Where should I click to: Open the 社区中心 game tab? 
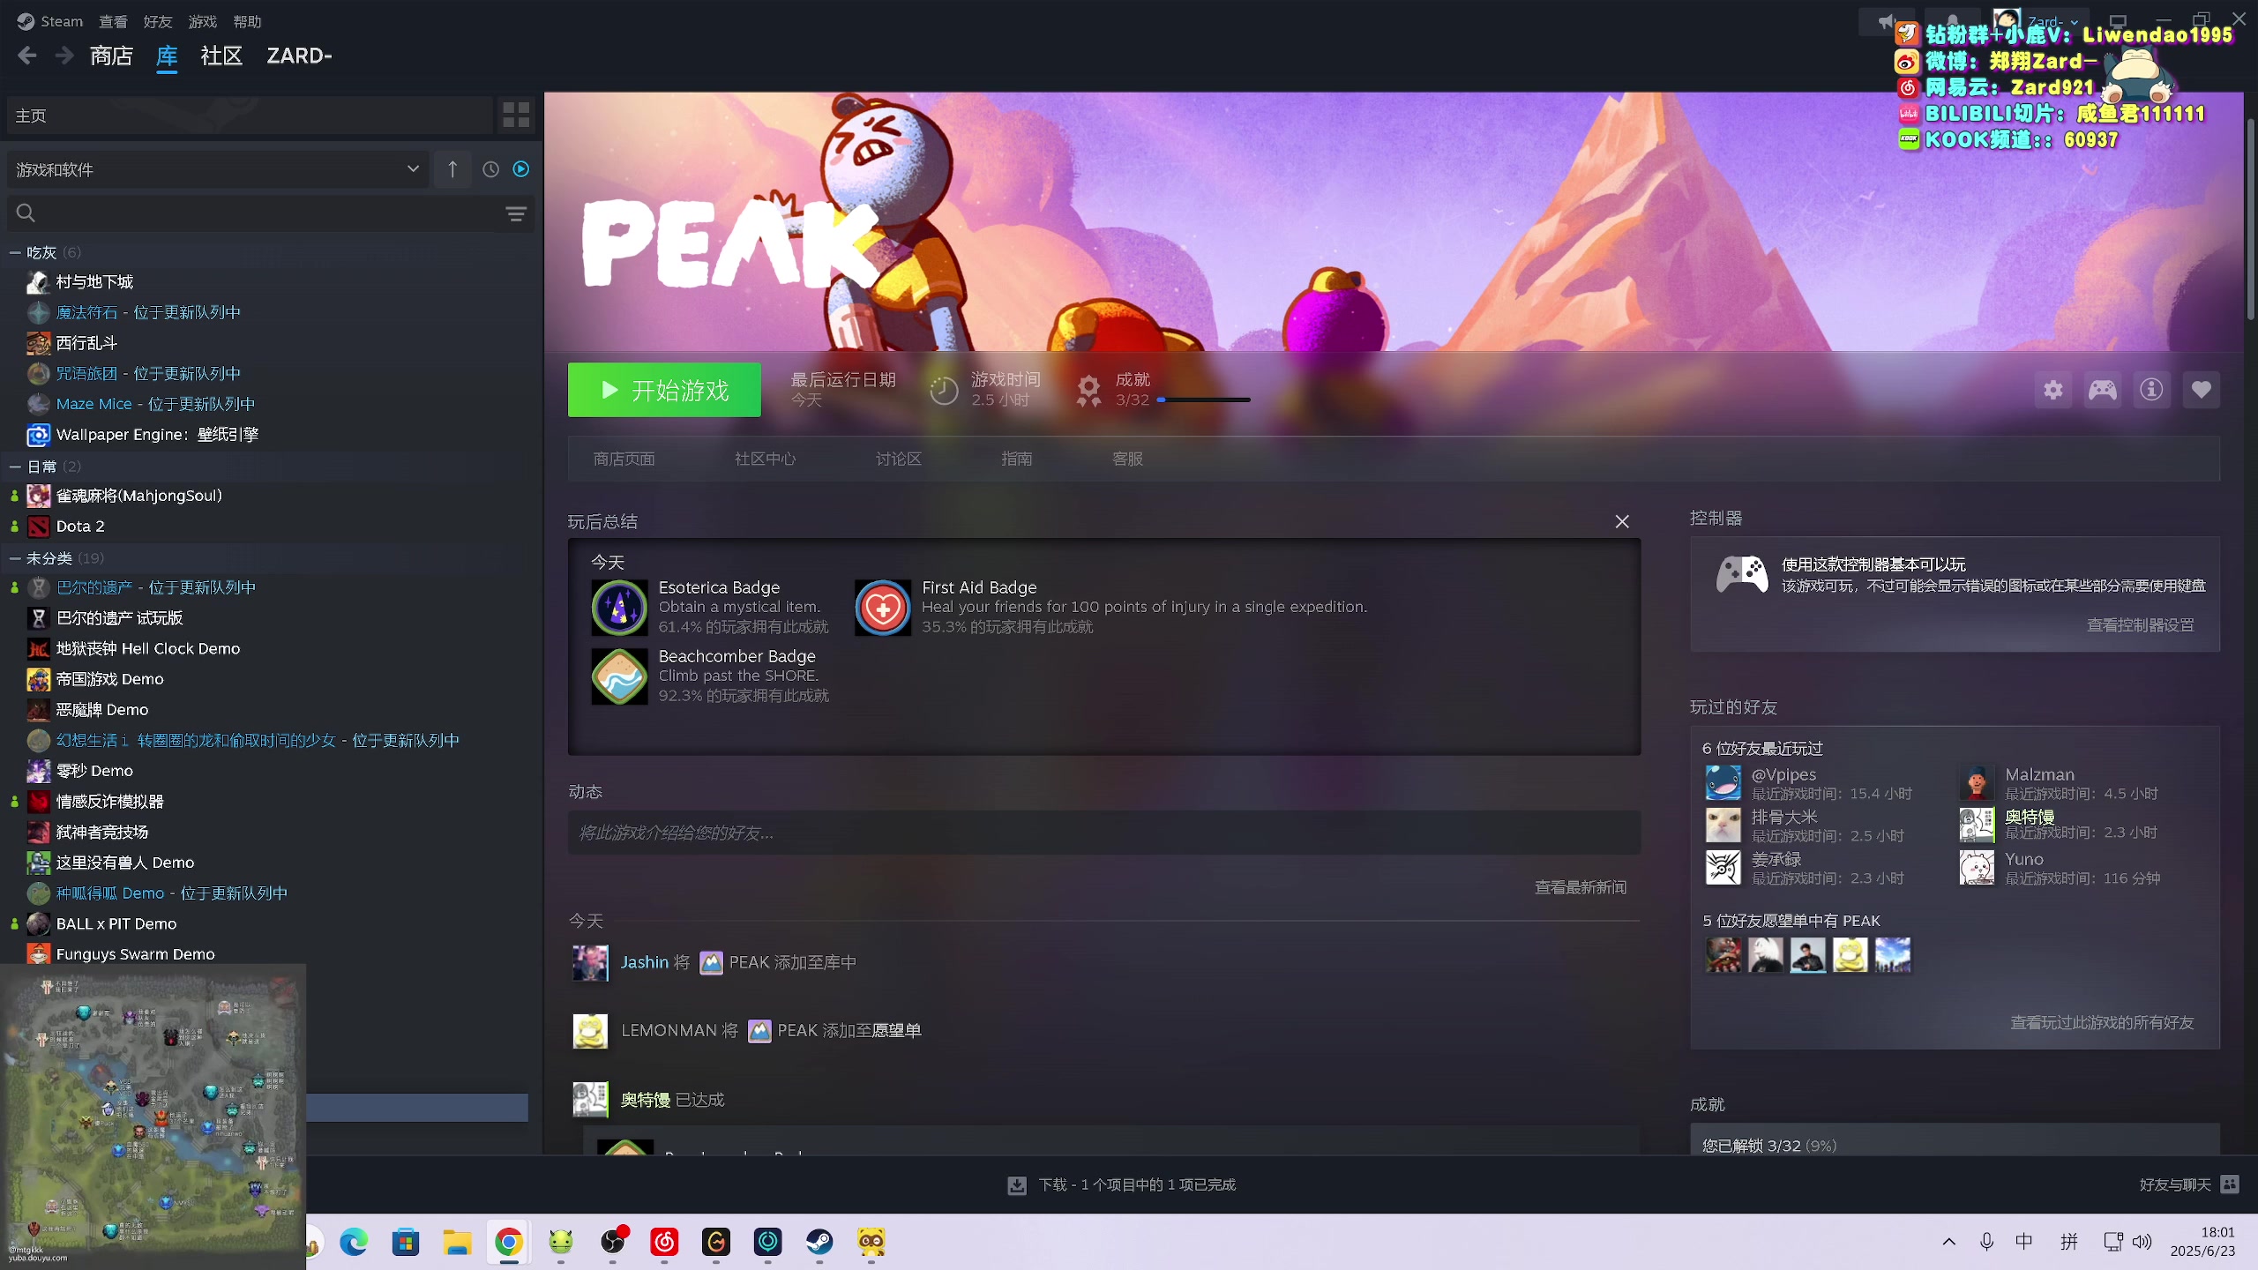[766, 459]
